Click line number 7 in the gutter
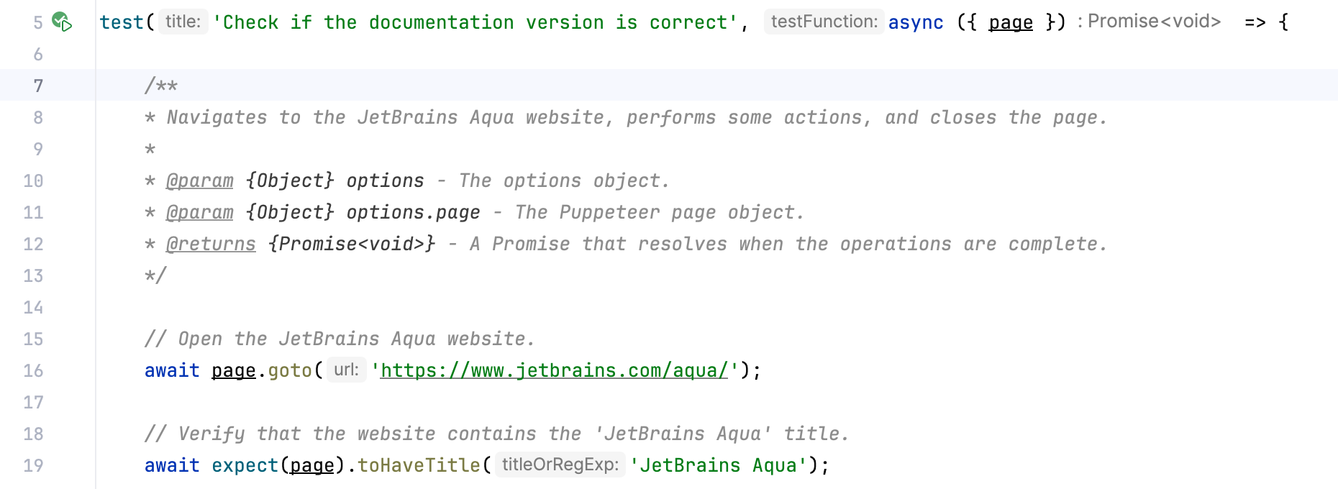1338x489 pixels. click(38, 86)
